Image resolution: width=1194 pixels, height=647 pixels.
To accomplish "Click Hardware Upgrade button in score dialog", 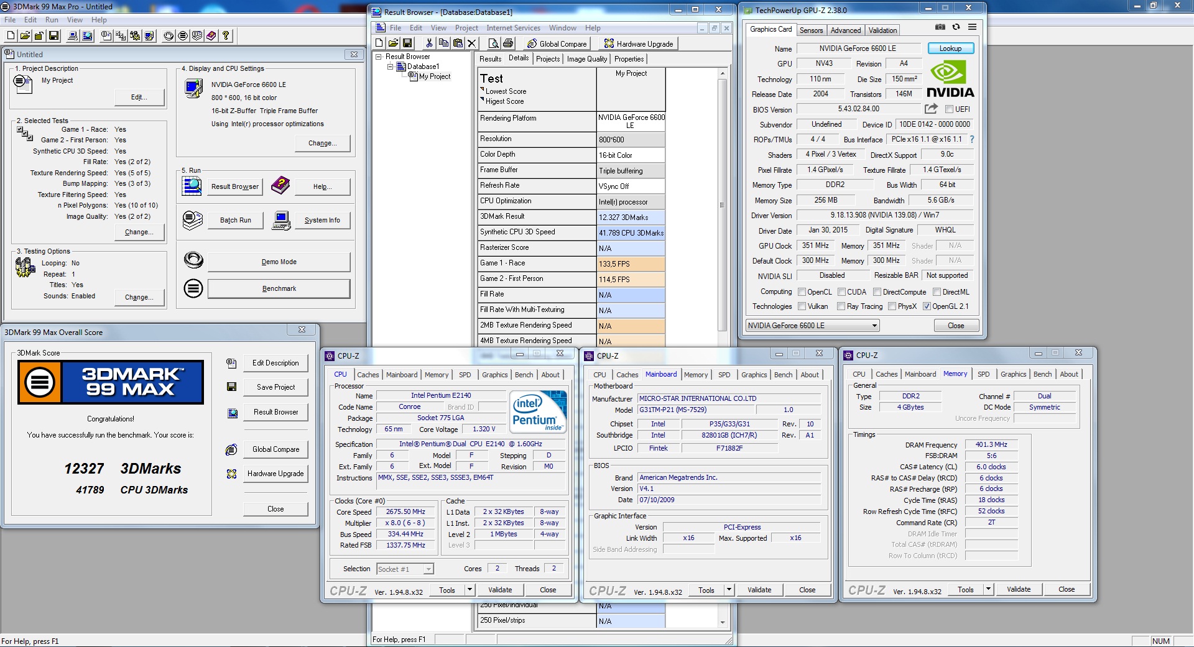I will coord(275,474).
